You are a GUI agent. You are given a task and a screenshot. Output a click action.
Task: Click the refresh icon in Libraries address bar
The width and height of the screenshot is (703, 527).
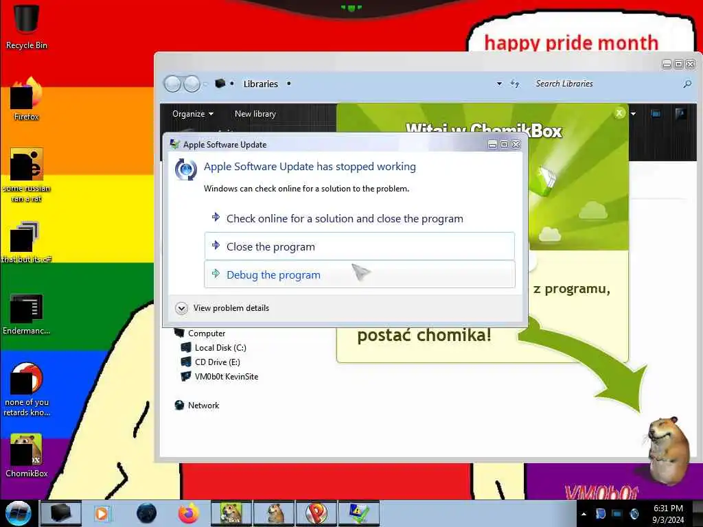click(515, 84)
